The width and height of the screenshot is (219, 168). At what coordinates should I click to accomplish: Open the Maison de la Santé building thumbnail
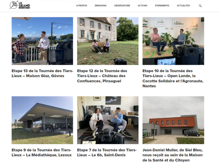173,120
